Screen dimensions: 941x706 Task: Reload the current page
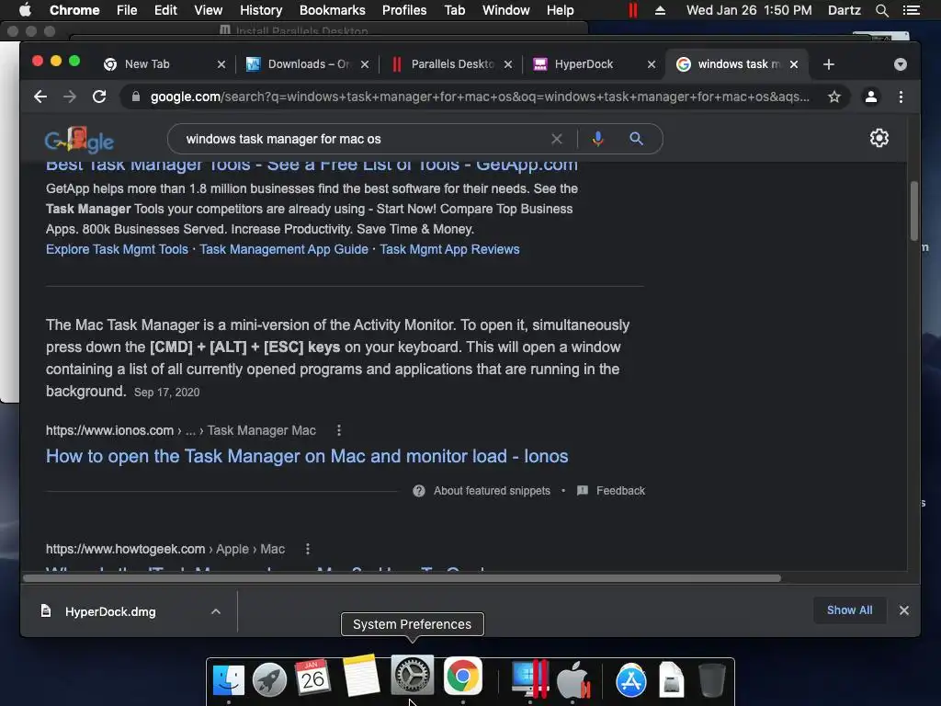tap(99, 97)
